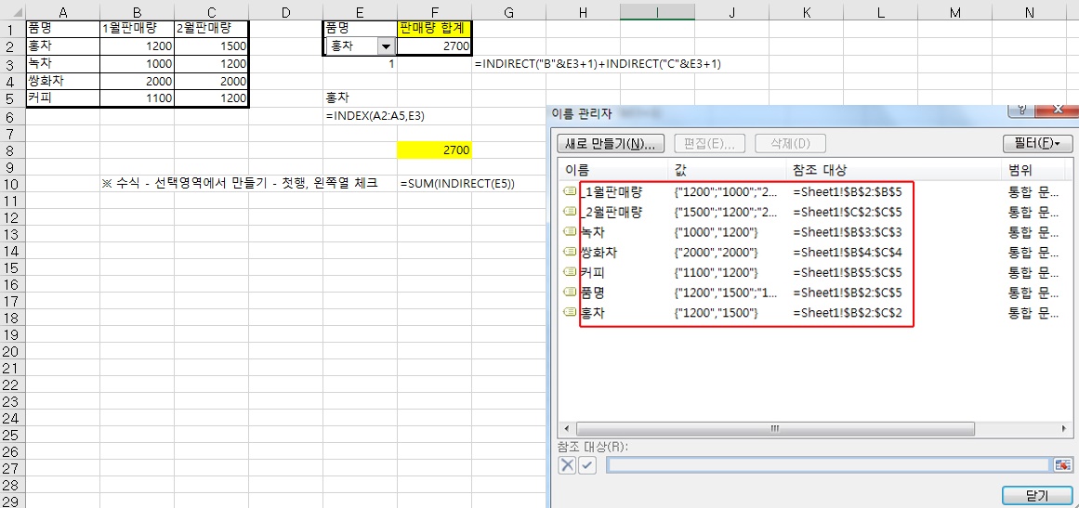Select row 29 header
Viewport: 1079px width, 508px height.
(12, 501)
